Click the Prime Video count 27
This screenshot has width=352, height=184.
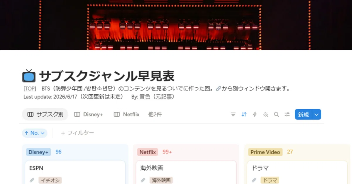coord(290,152)
